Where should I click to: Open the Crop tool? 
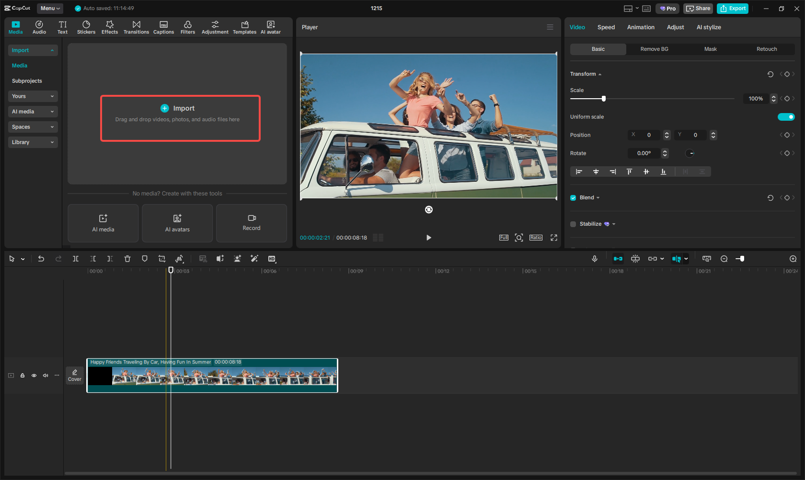[162, 259]
